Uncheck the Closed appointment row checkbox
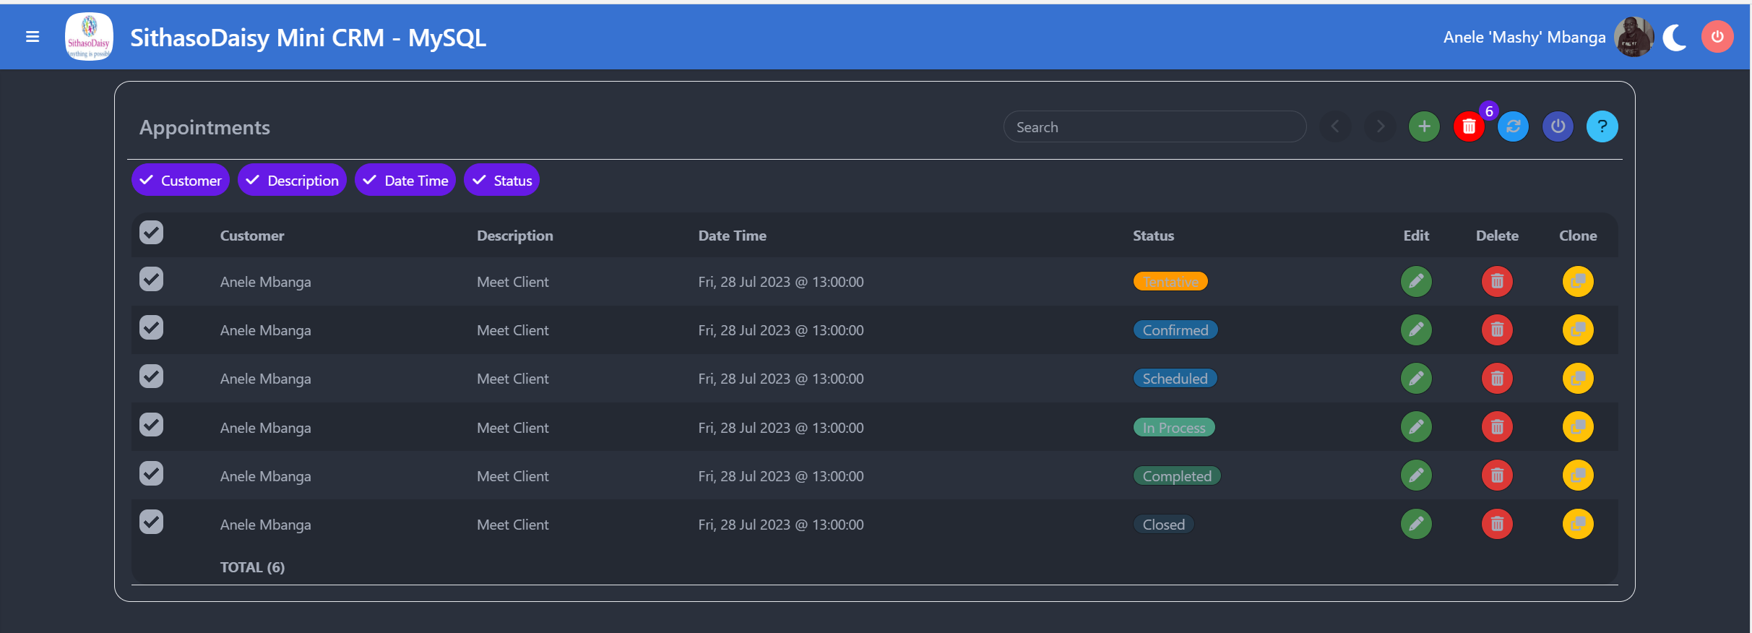 point(152,522)
